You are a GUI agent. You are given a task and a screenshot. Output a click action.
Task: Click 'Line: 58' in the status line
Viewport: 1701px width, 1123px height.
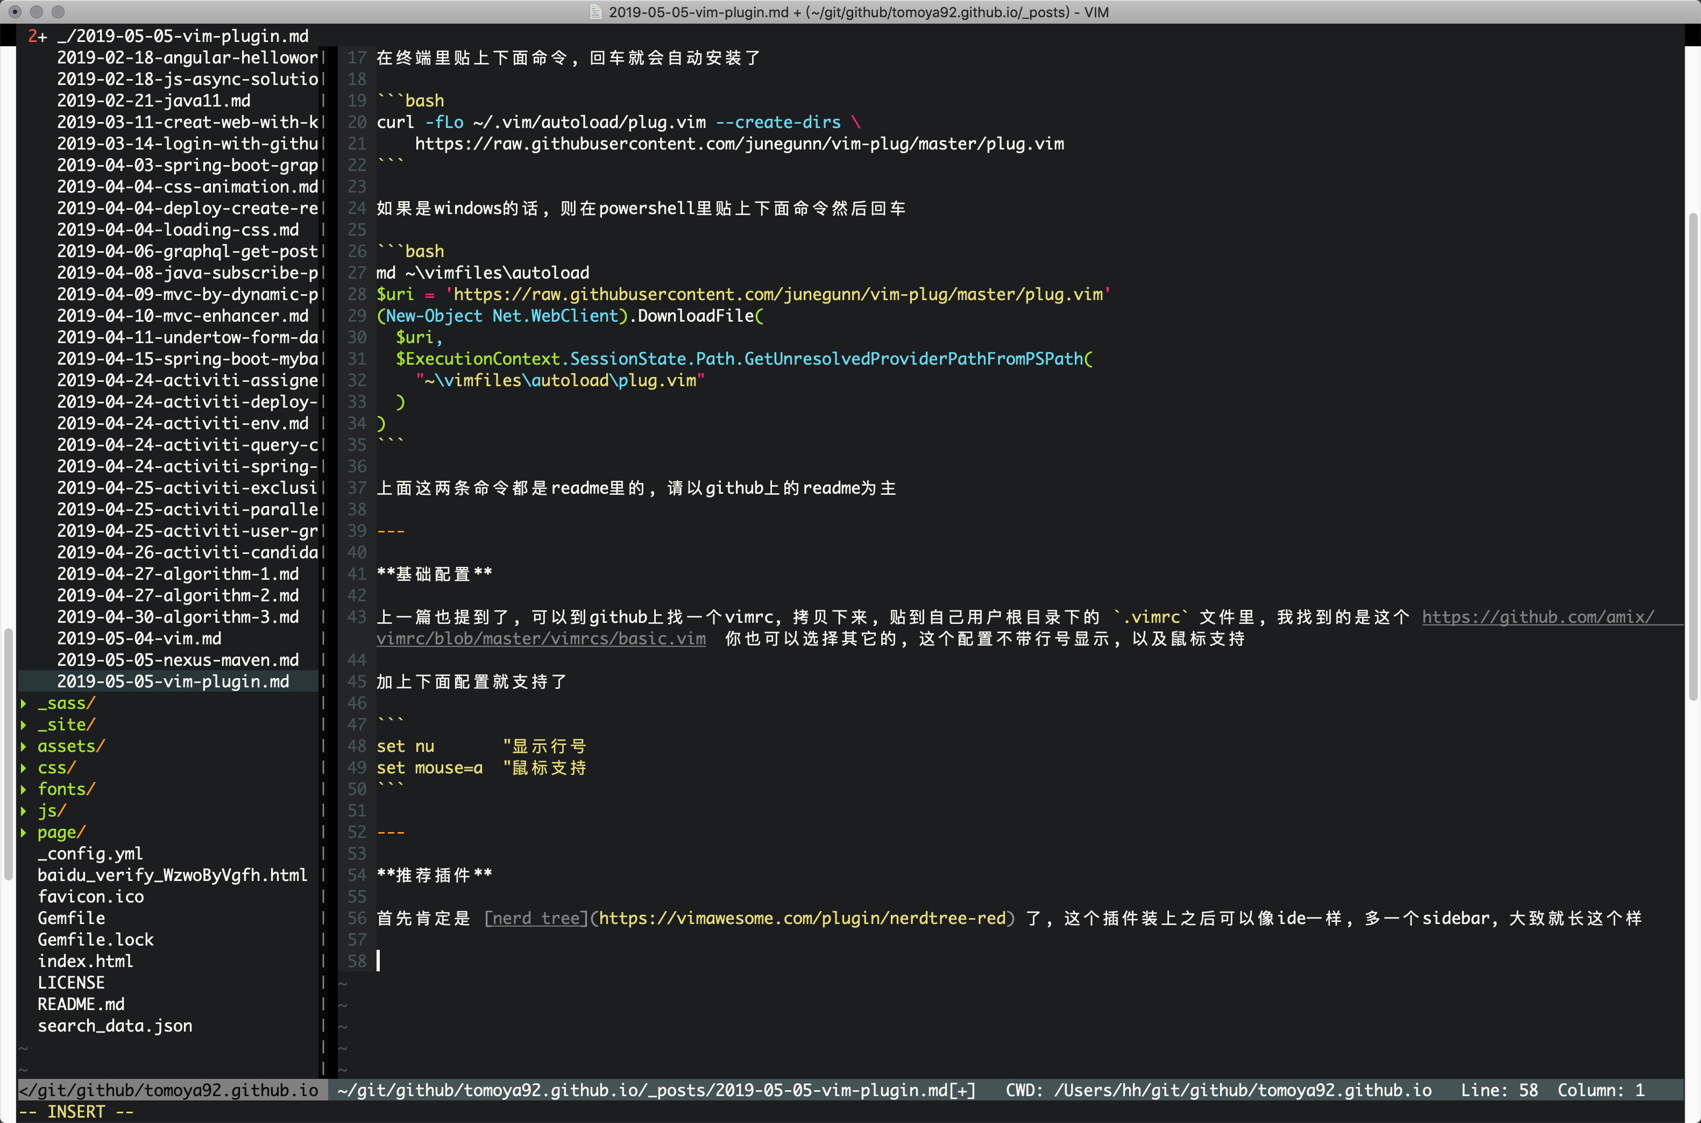point(1499,1090)
